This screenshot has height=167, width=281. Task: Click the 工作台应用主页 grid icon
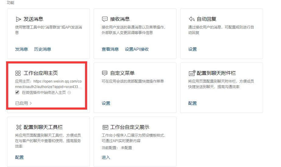tap(18, 73)
